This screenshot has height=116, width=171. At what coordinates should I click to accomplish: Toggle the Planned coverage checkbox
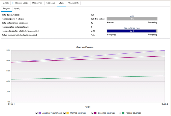click(64, 113)
